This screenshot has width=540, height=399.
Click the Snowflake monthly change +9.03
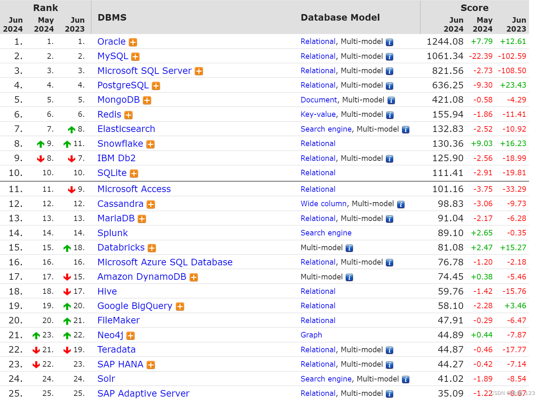482,144
